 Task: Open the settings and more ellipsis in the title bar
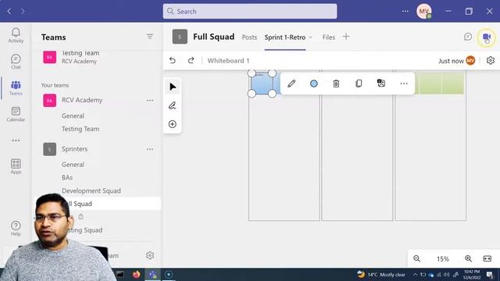pyautogui.click(x=405, y=11)
